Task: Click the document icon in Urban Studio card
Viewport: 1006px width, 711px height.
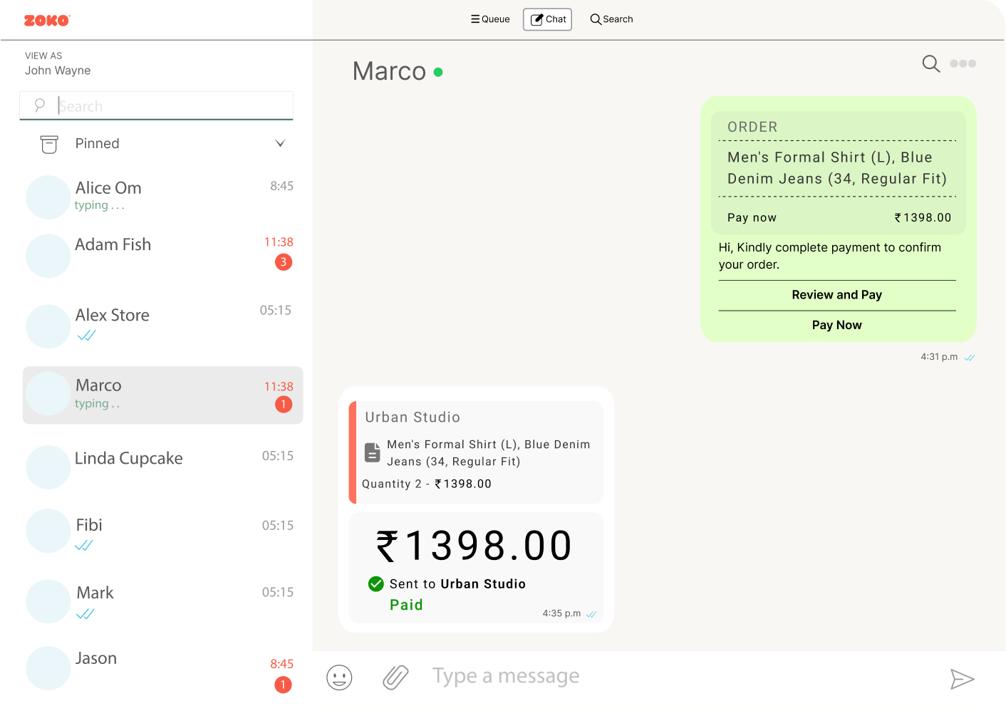Action: pos(373,452)
